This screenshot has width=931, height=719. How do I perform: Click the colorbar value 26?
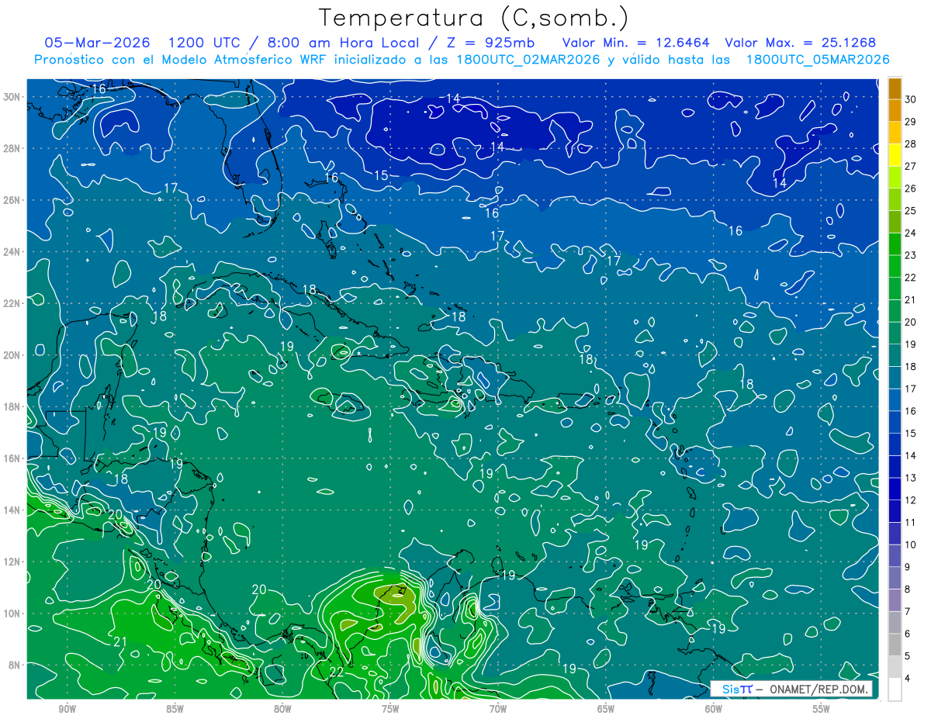(x=910, y=188)
